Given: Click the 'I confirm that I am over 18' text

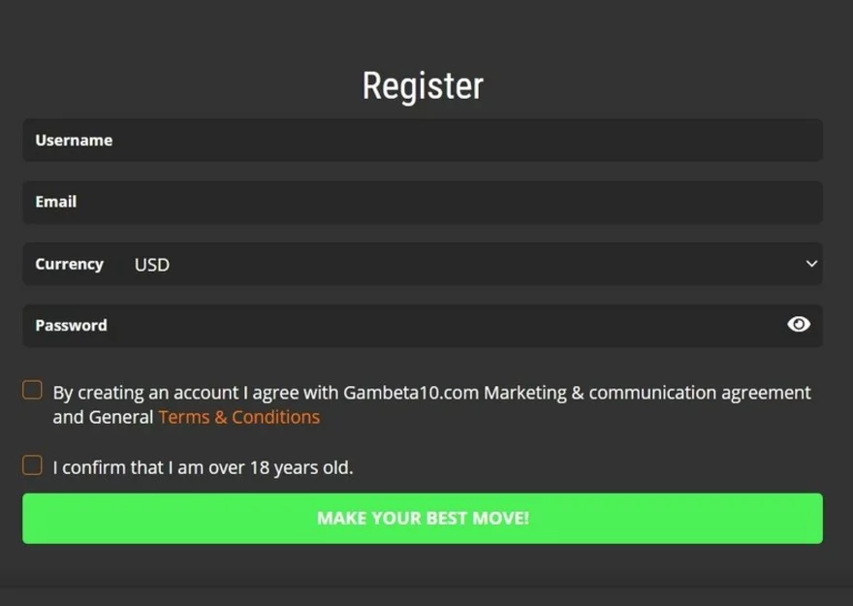Looking at the screenshot, I should tap(203, 467).
